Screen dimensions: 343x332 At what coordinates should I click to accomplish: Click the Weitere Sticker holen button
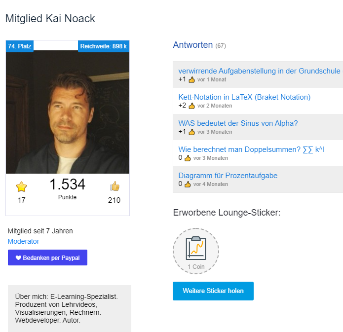pyautogui.click(x=213, y=291)
